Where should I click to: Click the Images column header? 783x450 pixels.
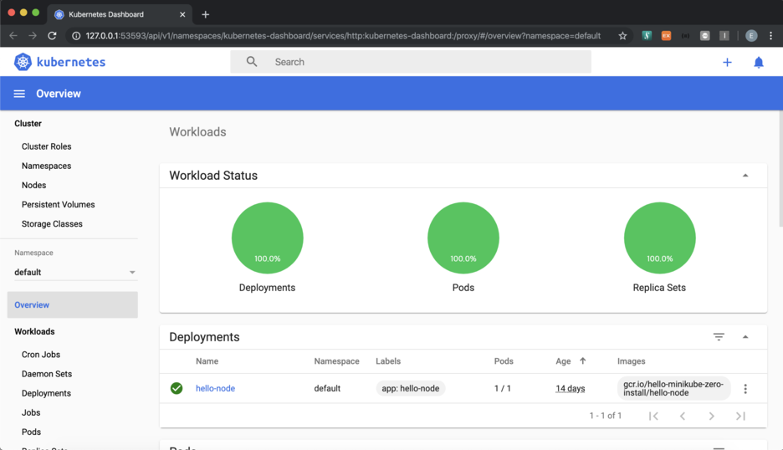pos(632,361)
